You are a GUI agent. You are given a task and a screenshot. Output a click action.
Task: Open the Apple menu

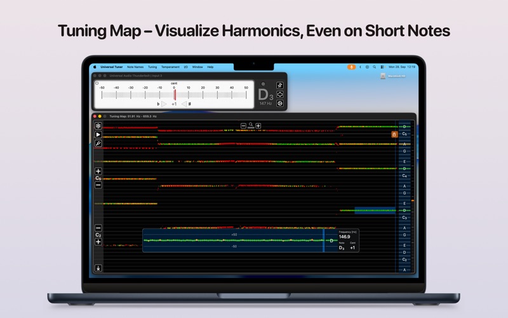(95, 67)
